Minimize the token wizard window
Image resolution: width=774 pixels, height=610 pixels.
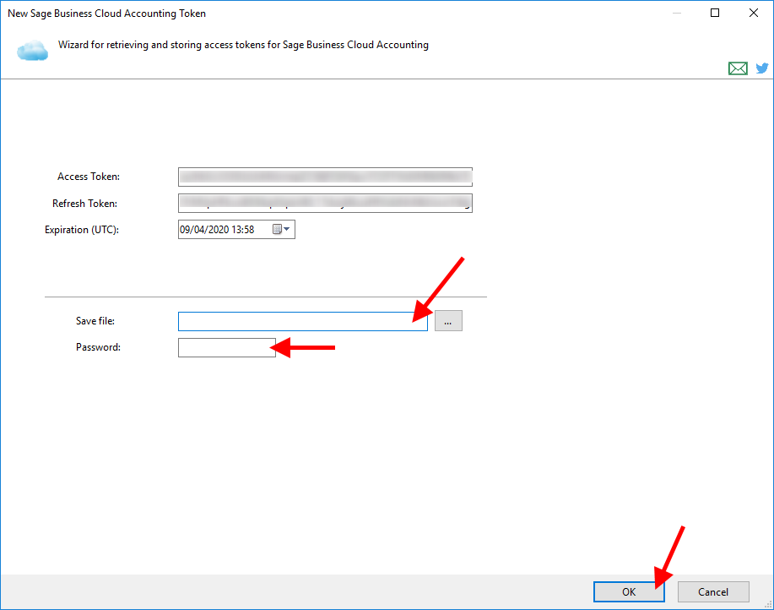tap(677, 13)
